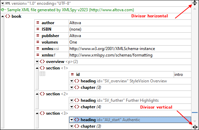This screenshot has width=199, height=130.
Task: Click the section <3> element icon
Action: coord(42,113)
